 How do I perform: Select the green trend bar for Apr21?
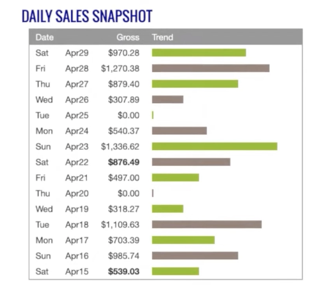(175, 178)
